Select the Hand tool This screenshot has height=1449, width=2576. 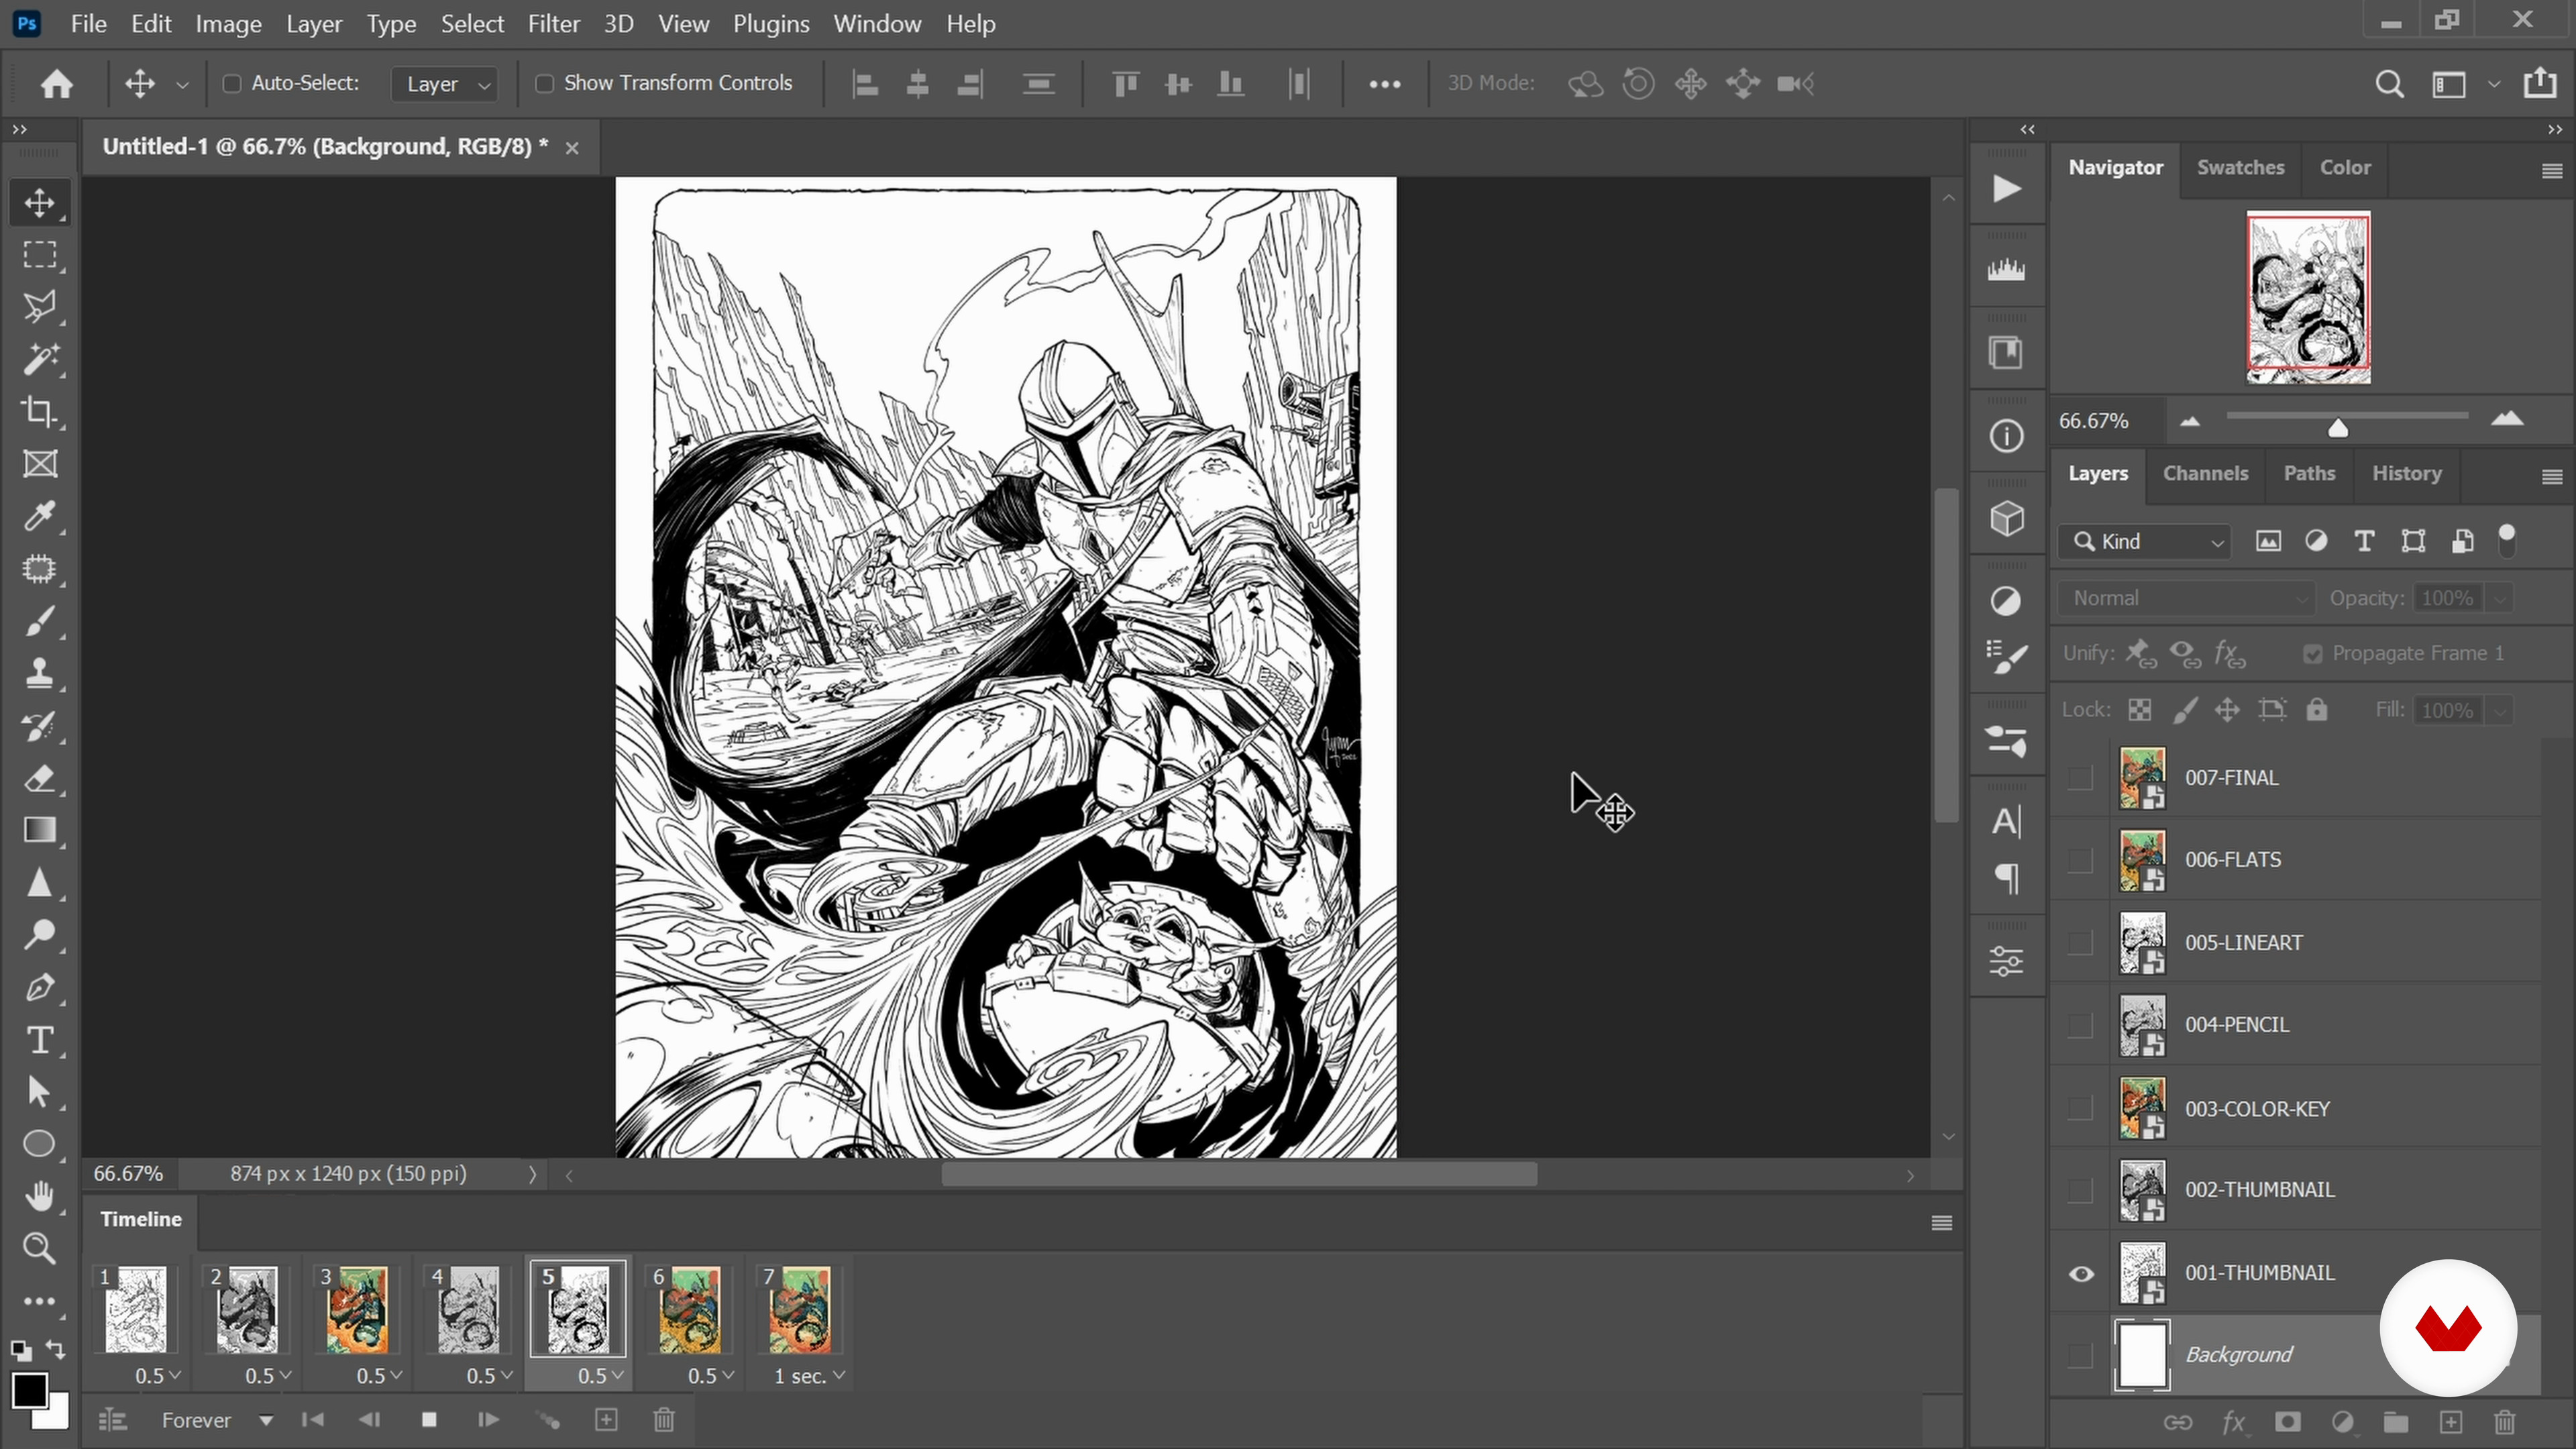click(40, 1196)
